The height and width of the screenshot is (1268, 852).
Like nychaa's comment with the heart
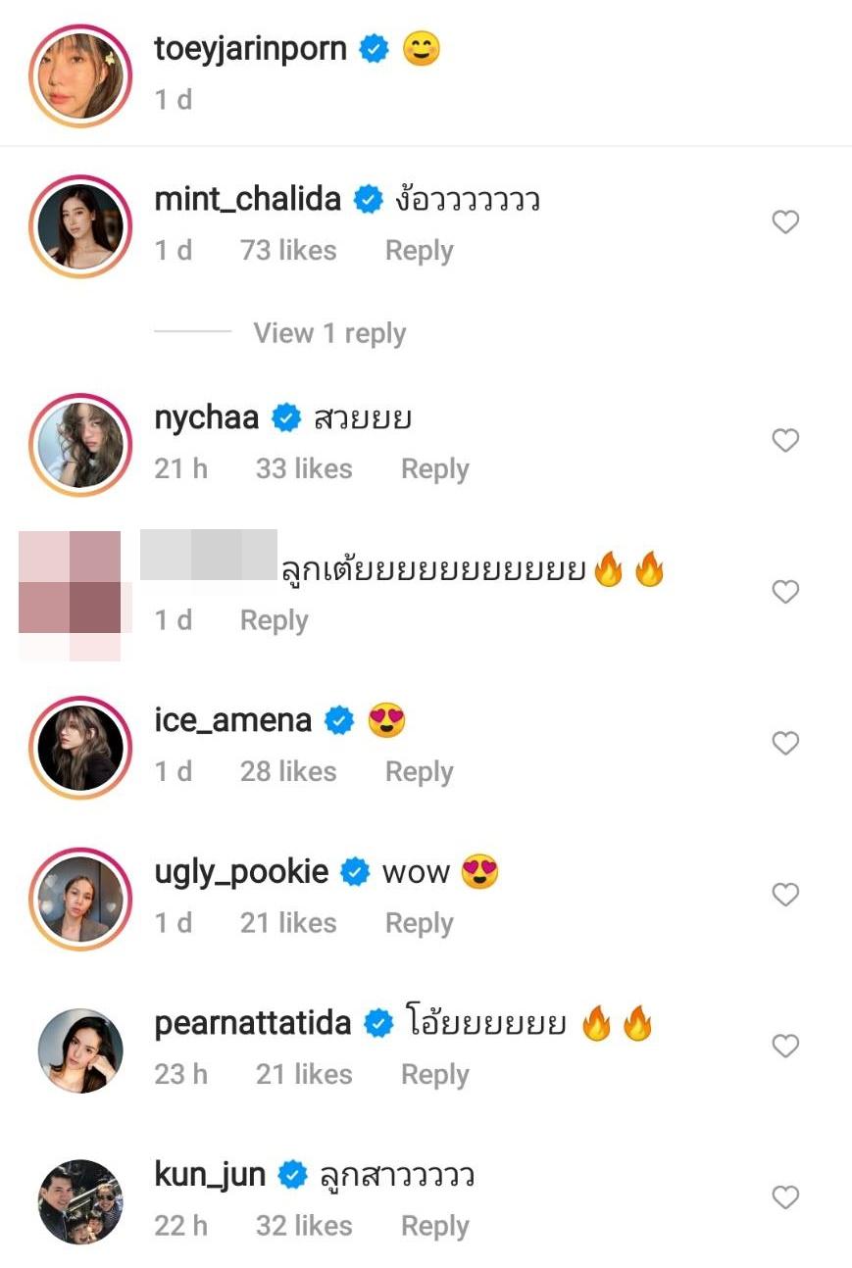pyautogui.click(x=785, y=441)
